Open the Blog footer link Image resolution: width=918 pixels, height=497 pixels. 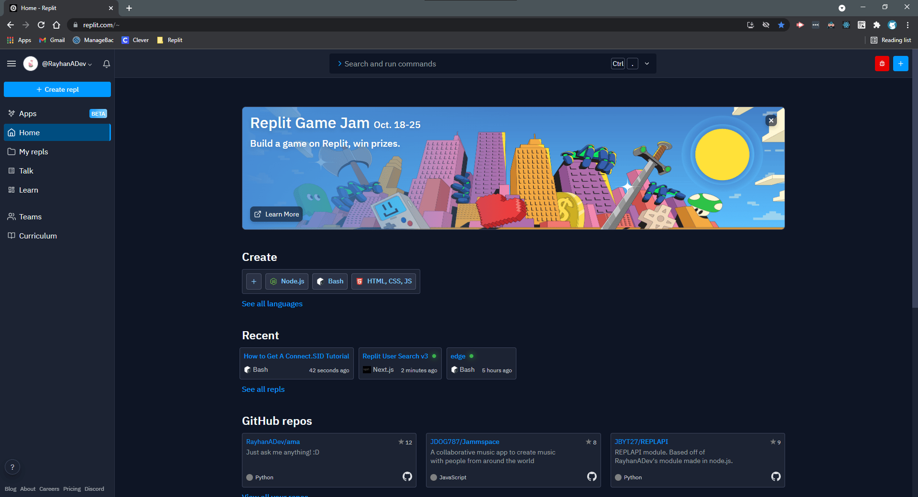click(11, 489)
